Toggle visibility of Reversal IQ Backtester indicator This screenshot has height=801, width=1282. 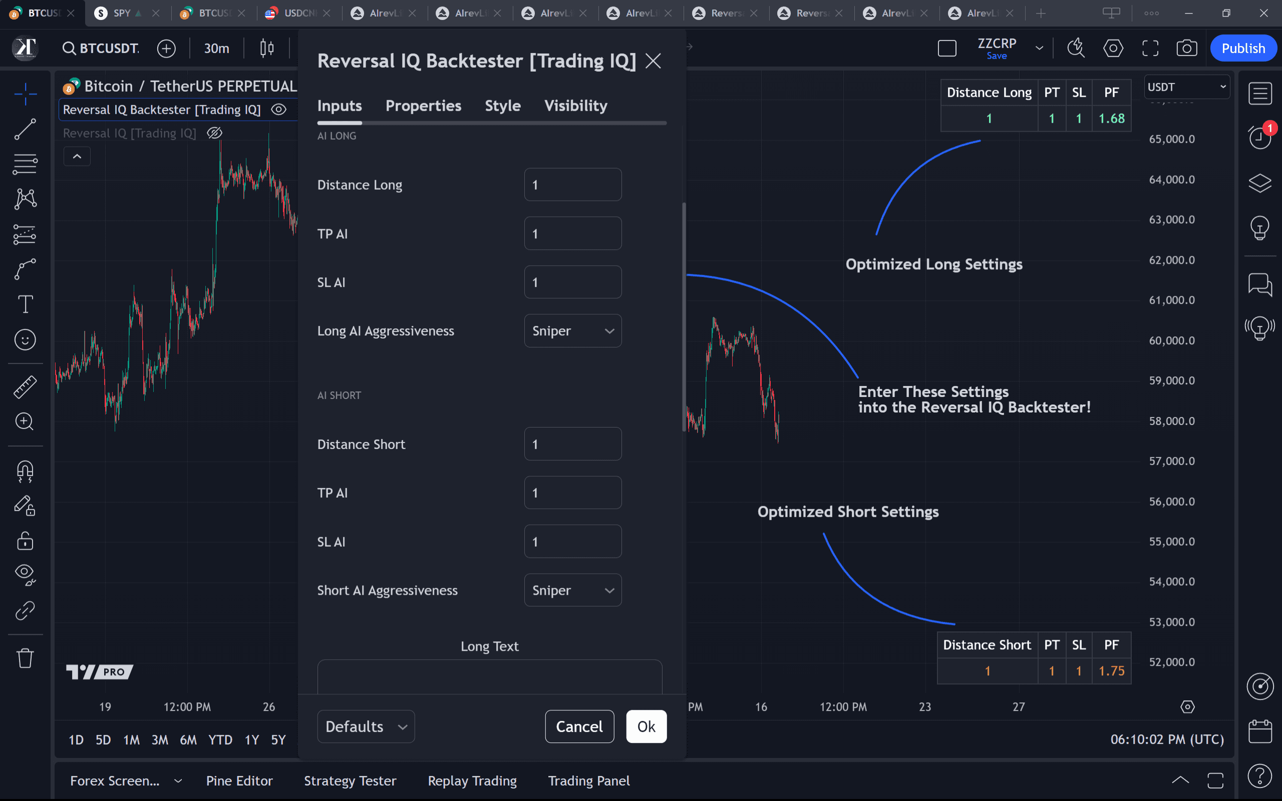coord(278,110)
